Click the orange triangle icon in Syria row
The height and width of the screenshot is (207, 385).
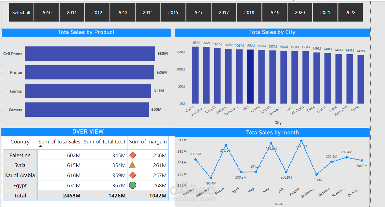point(132,165)
